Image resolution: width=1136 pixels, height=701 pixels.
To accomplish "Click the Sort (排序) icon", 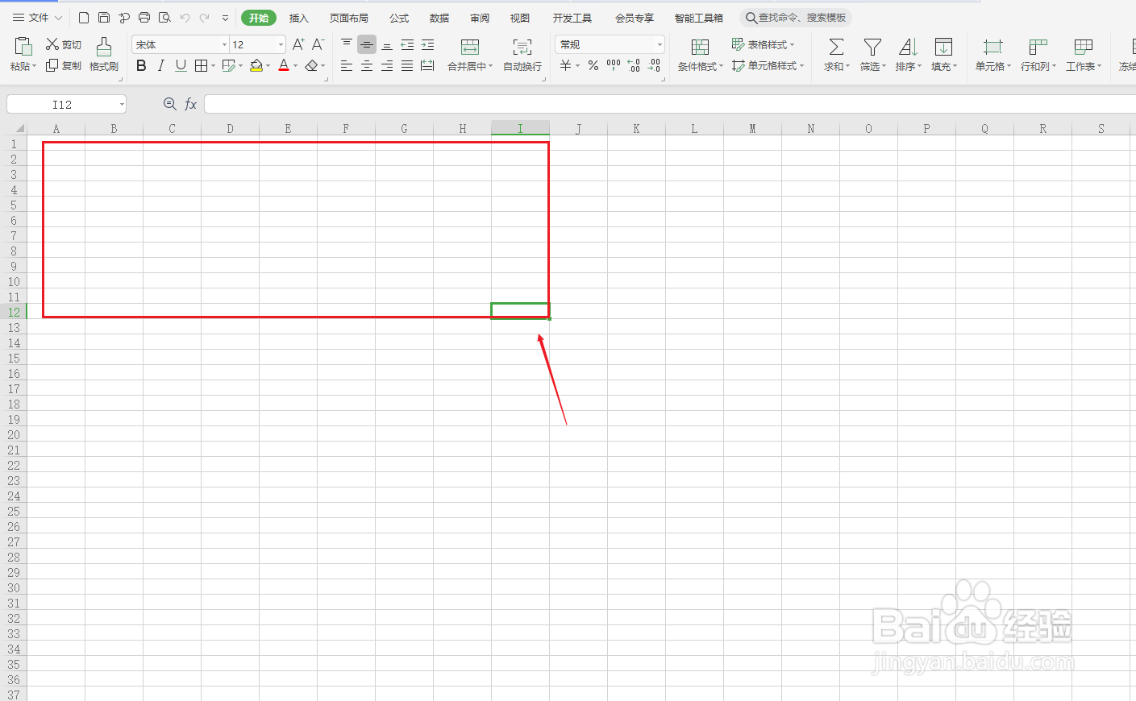I will (x=908, y=48).
